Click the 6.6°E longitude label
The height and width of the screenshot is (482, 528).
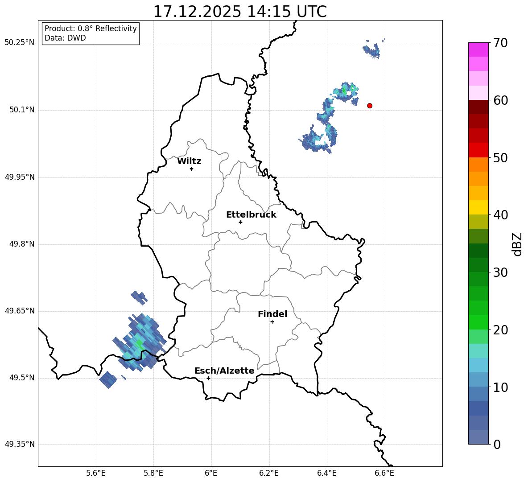click(x=384, y=473)
